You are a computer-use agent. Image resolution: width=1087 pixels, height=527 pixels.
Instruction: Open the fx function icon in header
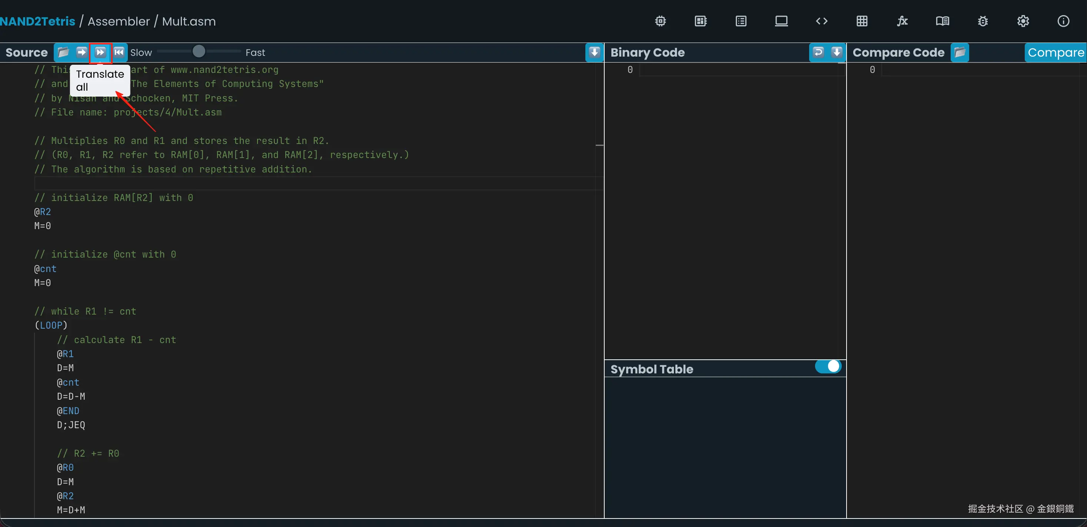tap(902, 21)
